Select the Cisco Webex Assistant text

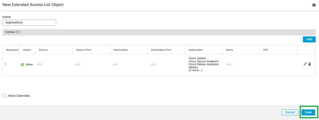coord(204,64)
